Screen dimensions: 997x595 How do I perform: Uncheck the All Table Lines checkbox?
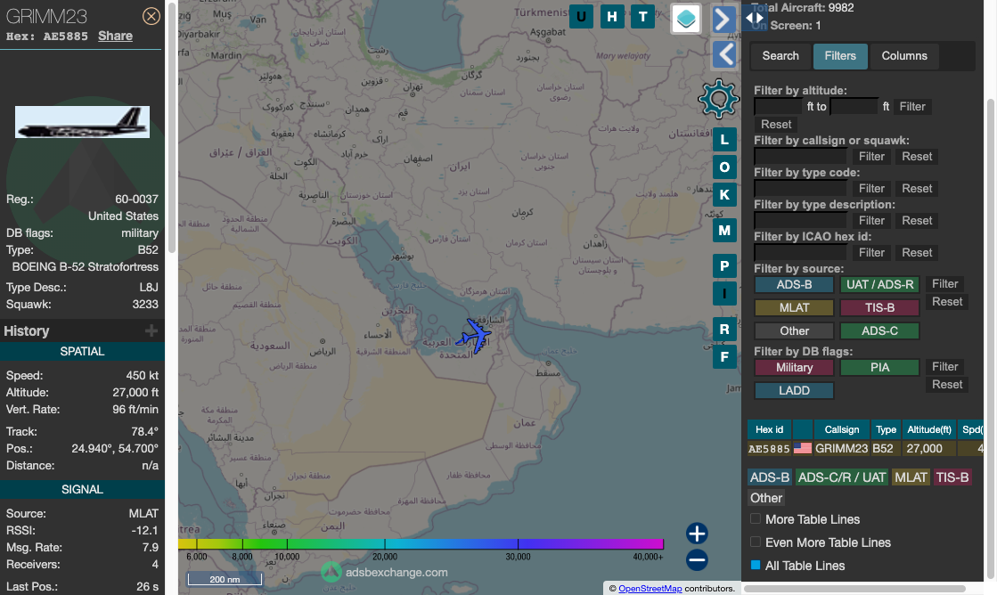756,565
